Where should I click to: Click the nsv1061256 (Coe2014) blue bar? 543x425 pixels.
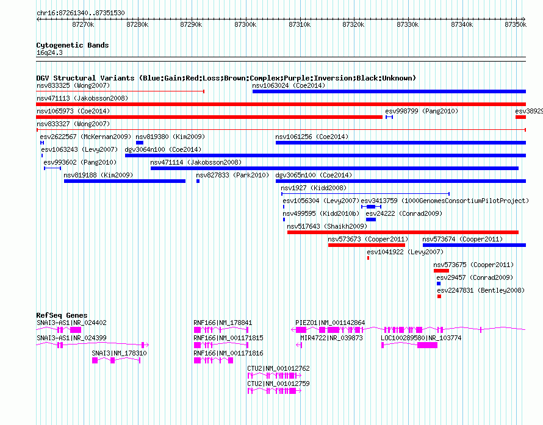[401, 143]
